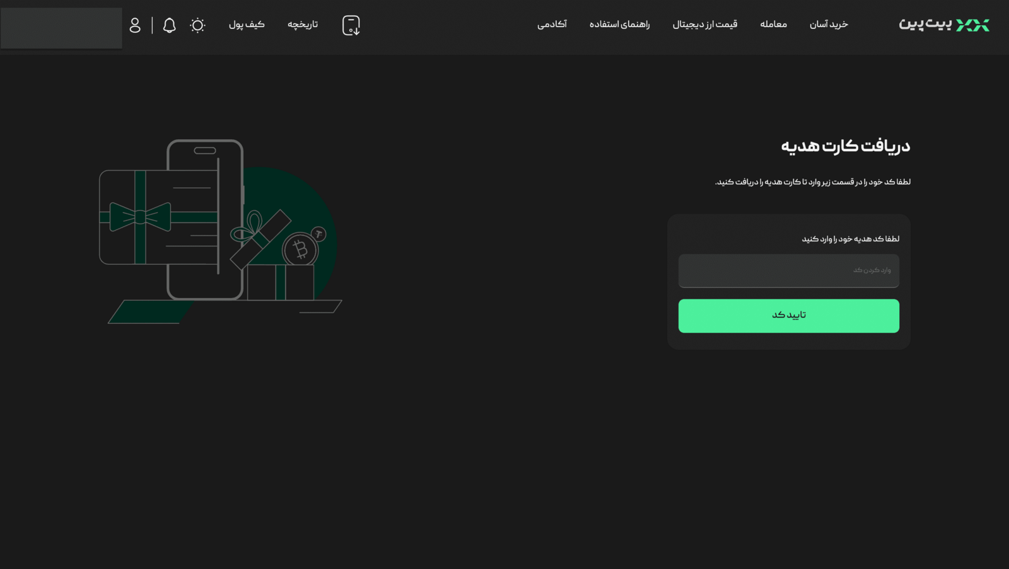The height and width of the screenshot is (569, 1009).
Task: Open the خرید آسان menu item
Action: tap(828, 25)
